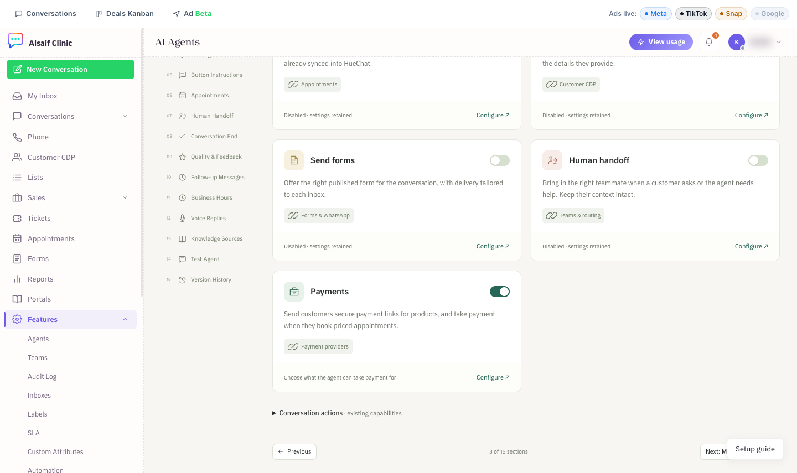Select Business Hours in section list
The height and width of the screenshot is (473, 797).
pyautogui.click(x=211, y=198)
